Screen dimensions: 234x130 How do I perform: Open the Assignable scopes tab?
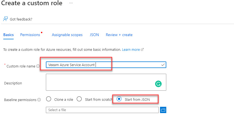point(67,35)
